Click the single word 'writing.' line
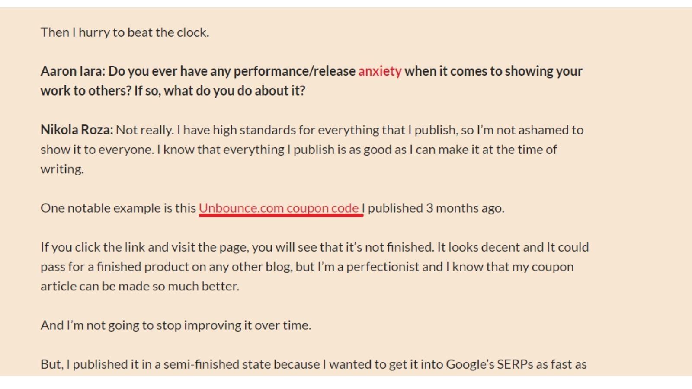This screenshot has width=692, height=389. click(x=62, y=169)
